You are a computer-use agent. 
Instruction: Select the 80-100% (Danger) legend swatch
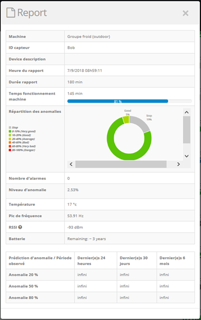tap(10, 150)
